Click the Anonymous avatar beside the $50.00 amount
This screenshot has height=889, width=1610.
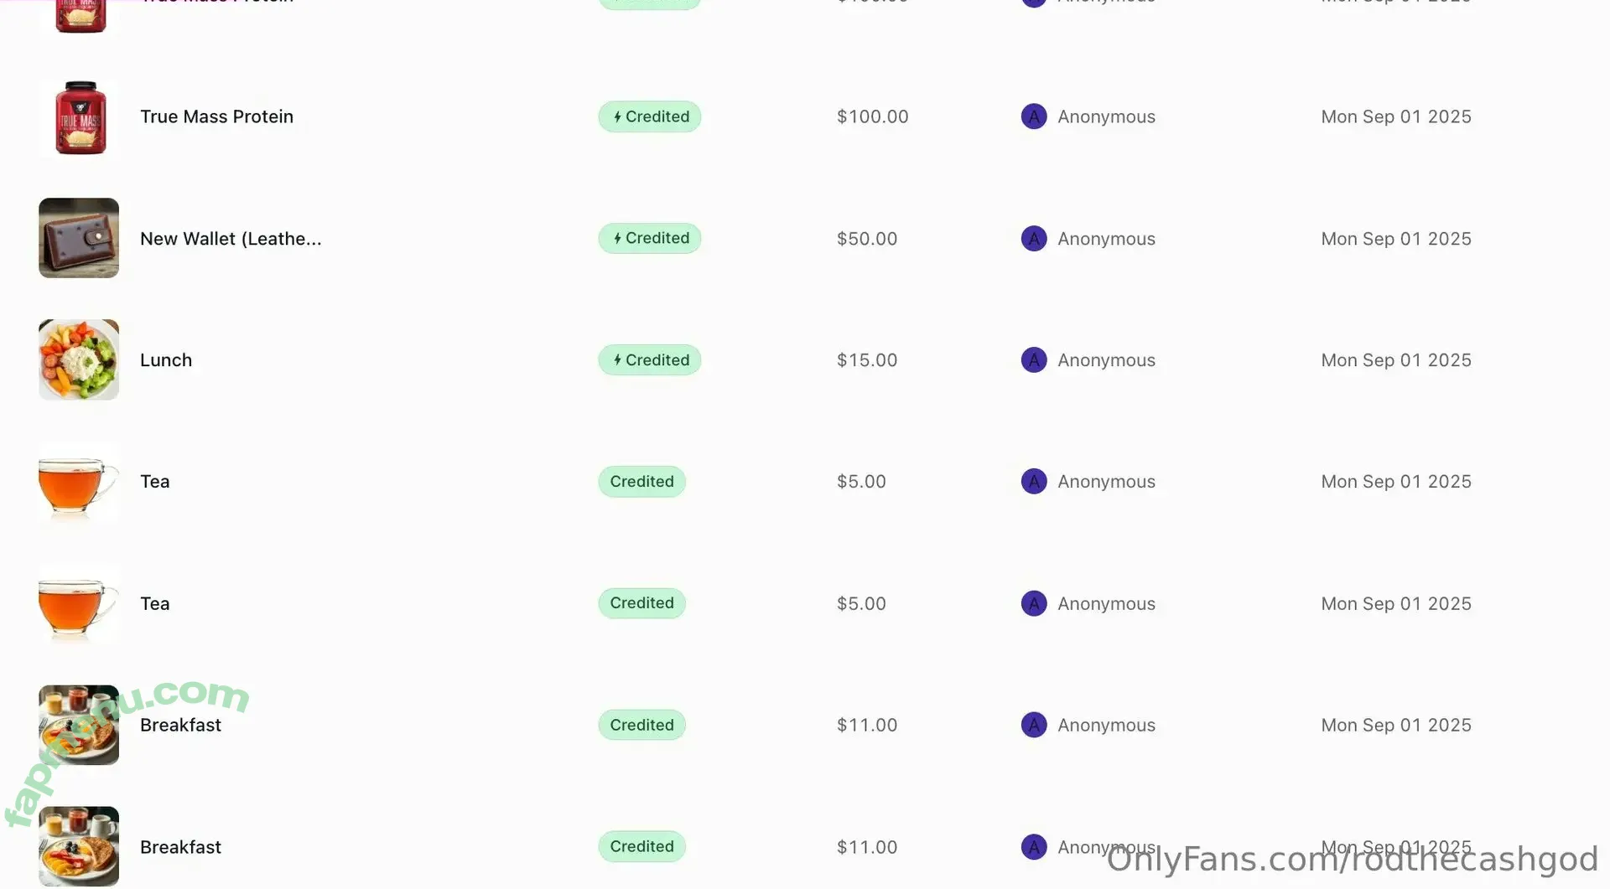(x=1033, y=239)
